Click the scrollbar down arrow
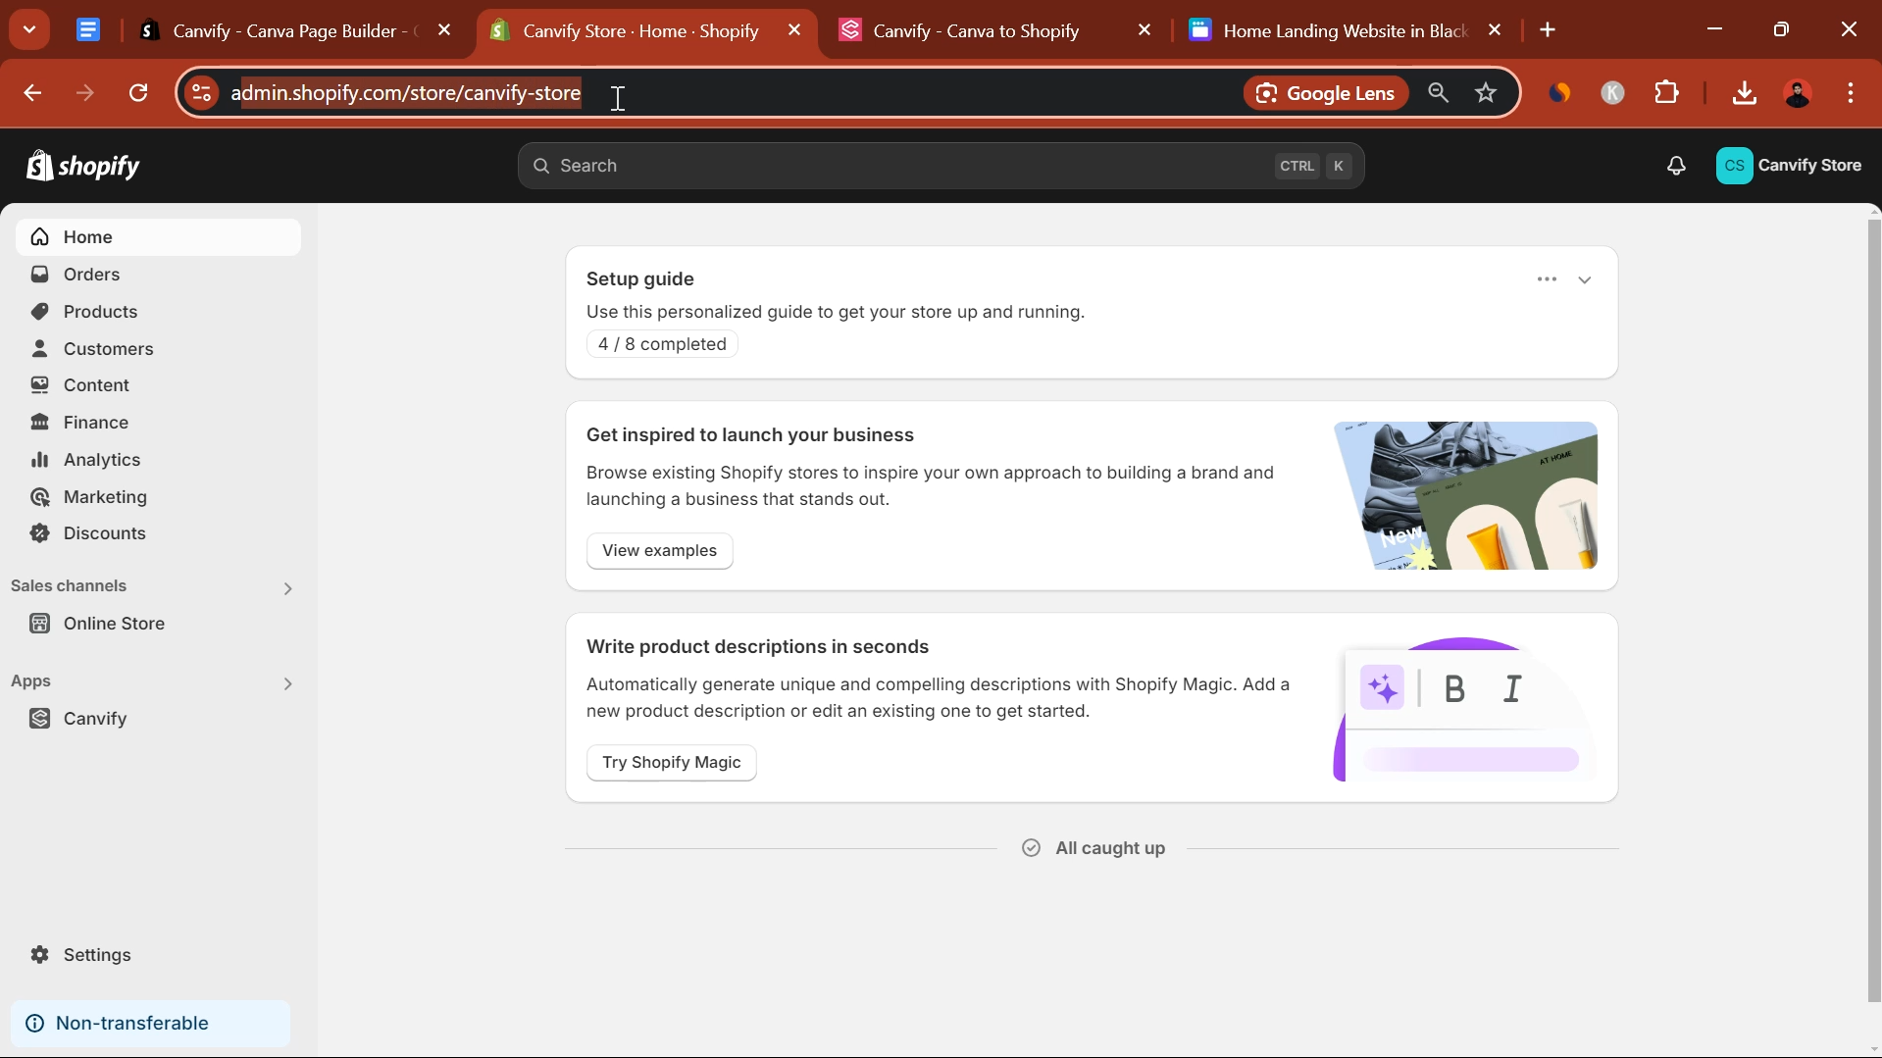 click(x=1874, y=1049)
